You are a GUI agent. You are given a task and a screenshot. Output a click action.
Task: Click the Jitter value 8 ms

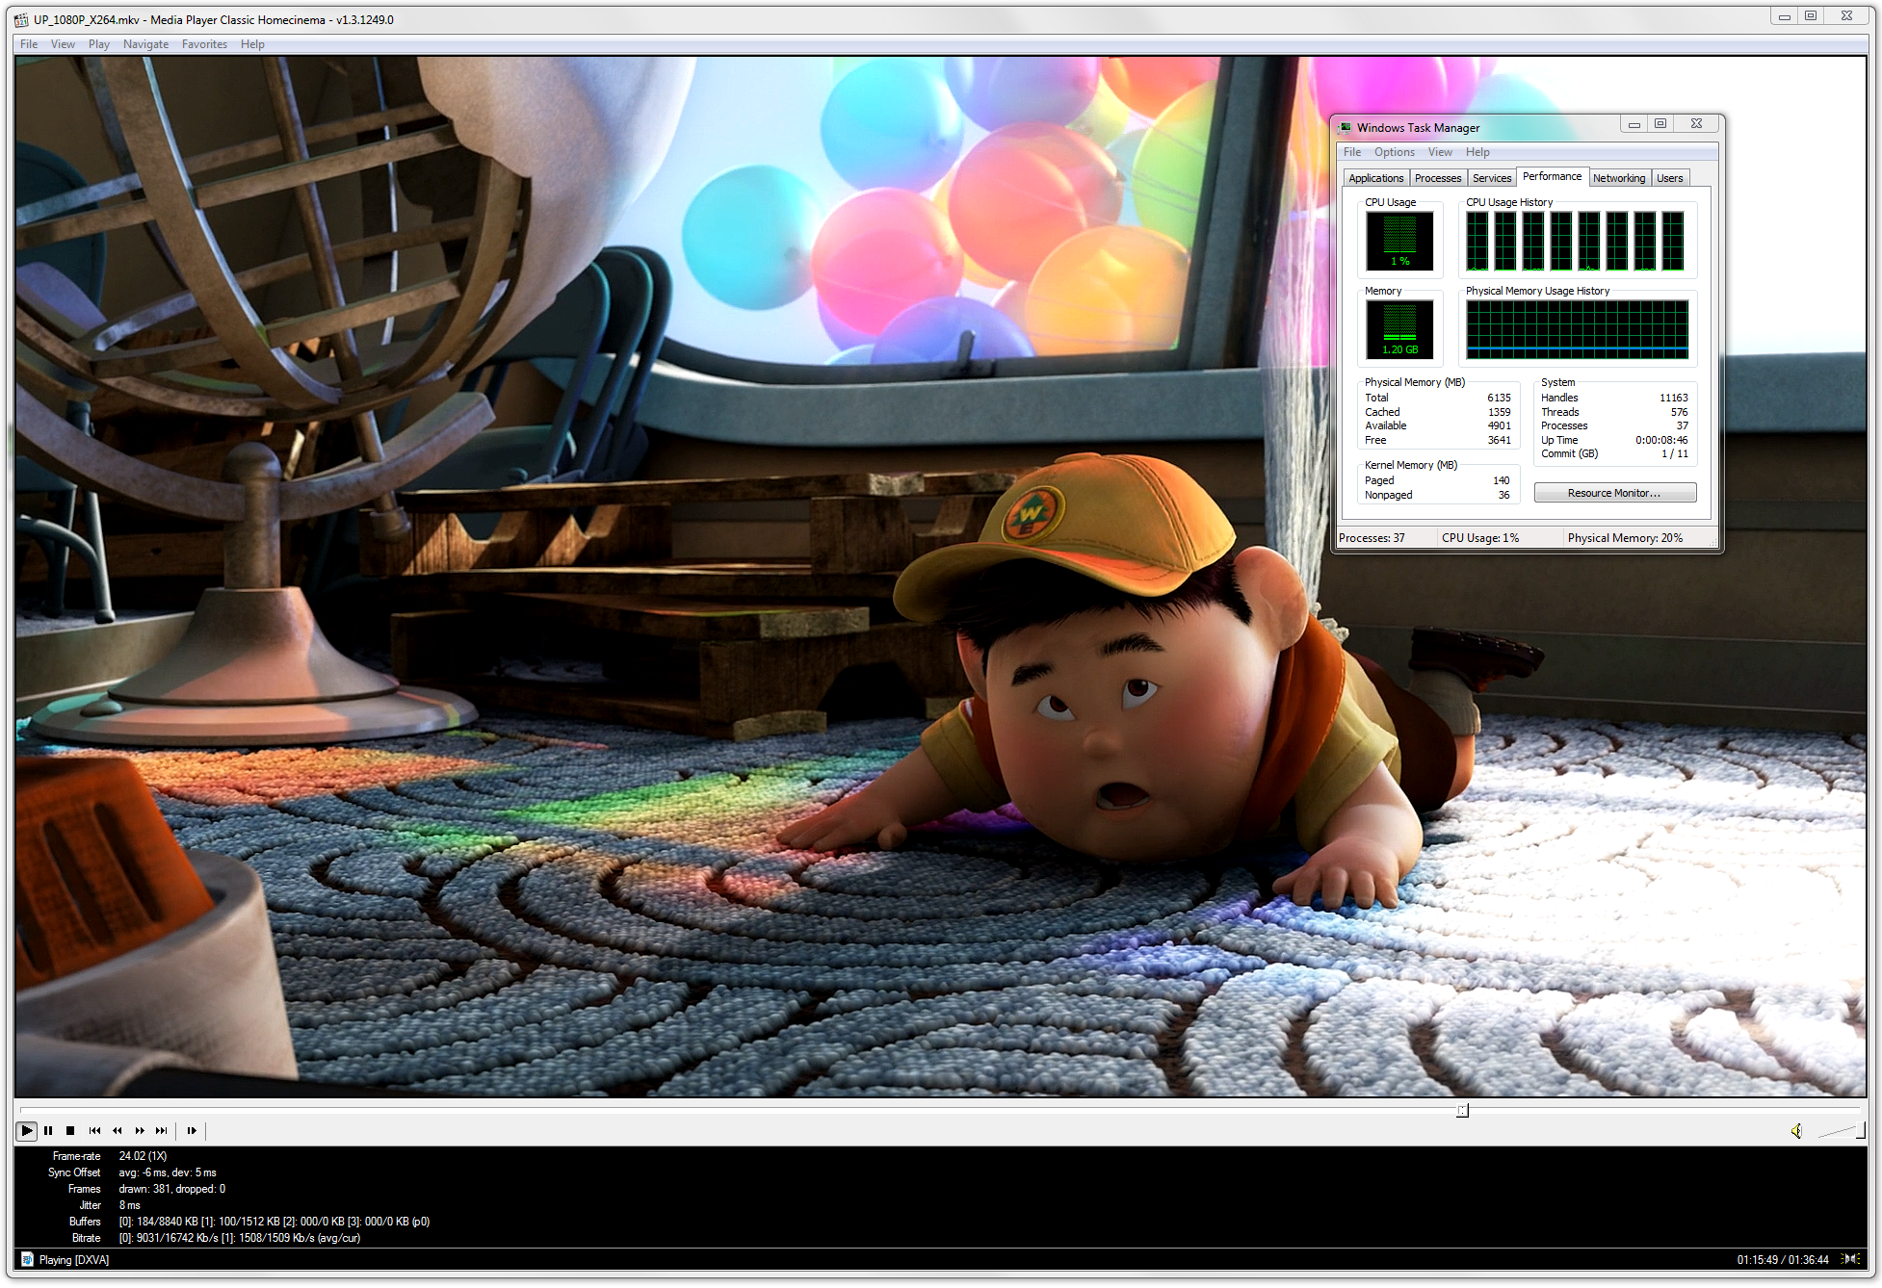pos(130,1205)
